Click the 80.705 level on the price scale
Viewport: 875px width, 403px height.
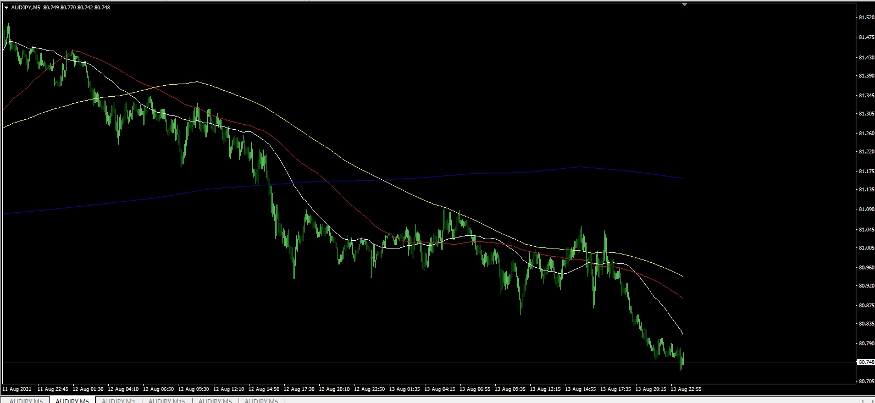[x=866, y=381]
